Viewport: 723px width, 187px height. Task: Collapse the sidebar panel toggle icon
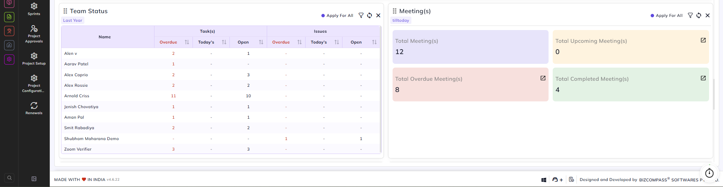34,179
